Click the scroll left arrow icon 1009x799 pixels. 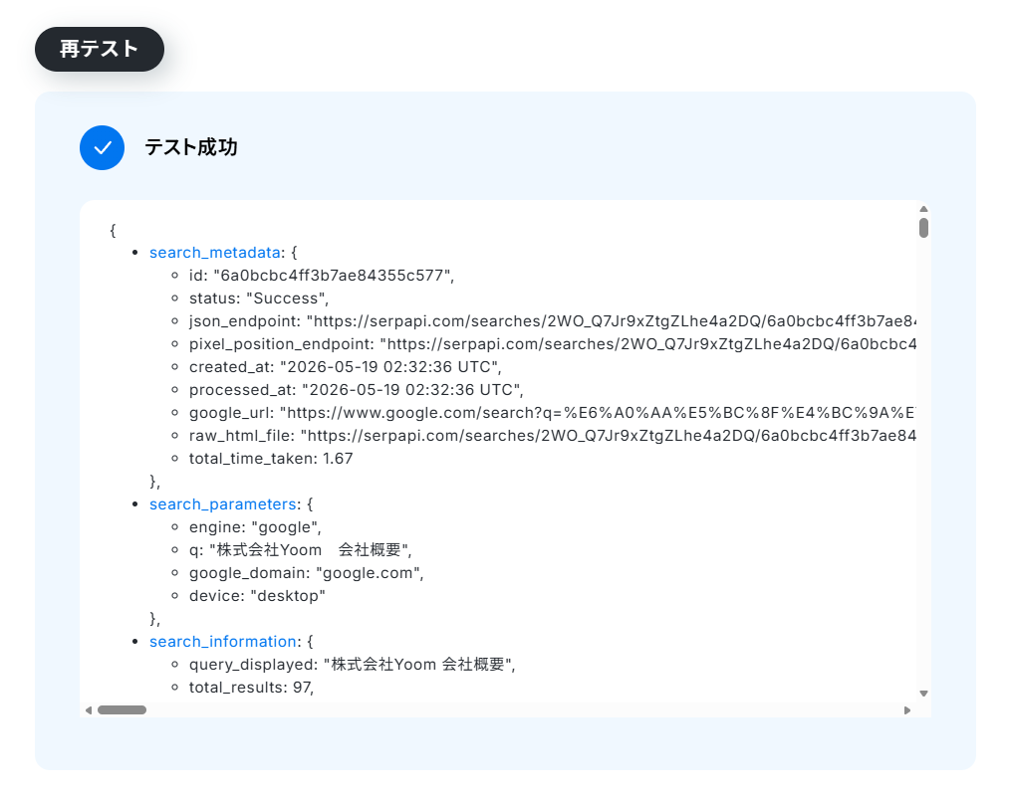tap(89, 710)
